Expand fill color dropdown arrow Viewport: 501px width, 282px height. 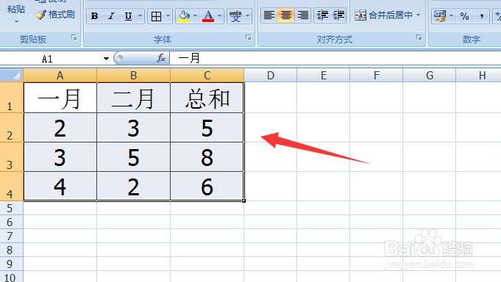coord(195,16)
